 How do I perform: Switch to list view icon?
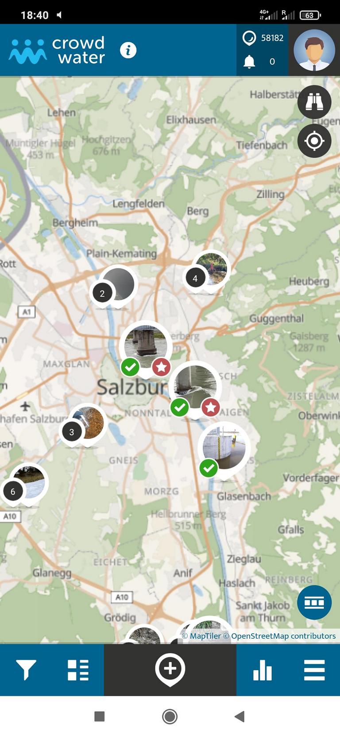pyautogui.click(x=78, y=670)
